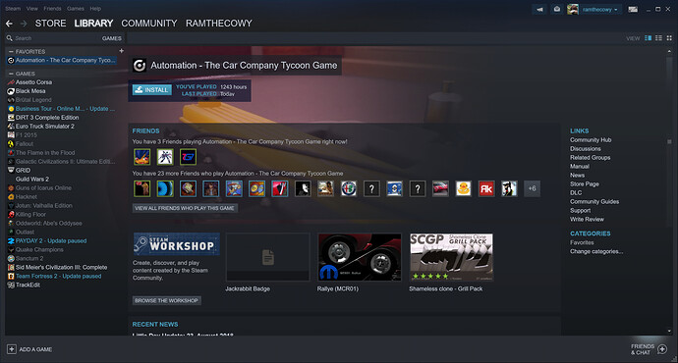Viewport: 678px width, 363px height.
Task: Open the Community Guides link
Action: pyautogui.click(x=594, y=201)
